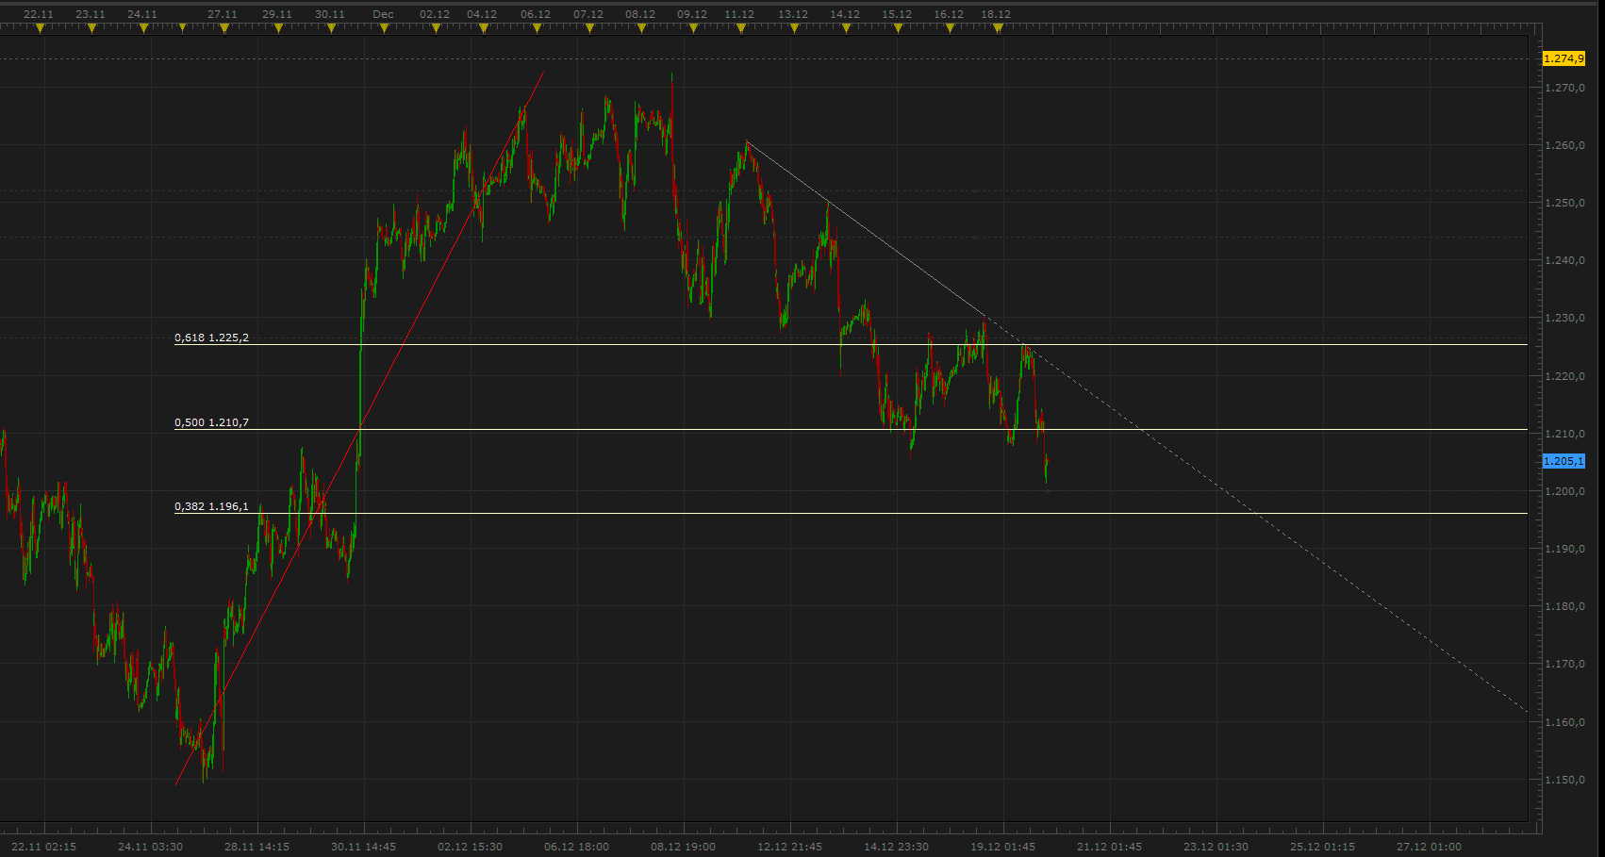Click the yellow marker beneath 11.12
1605x857 pixels.
click(741, 28)
